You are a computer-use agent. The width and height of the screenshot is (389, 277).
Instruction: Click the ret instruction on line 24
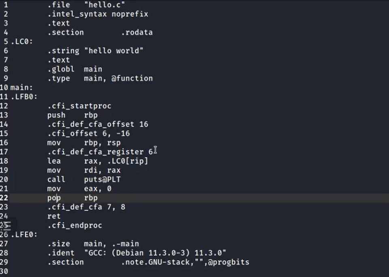click(x=54, y=216)
